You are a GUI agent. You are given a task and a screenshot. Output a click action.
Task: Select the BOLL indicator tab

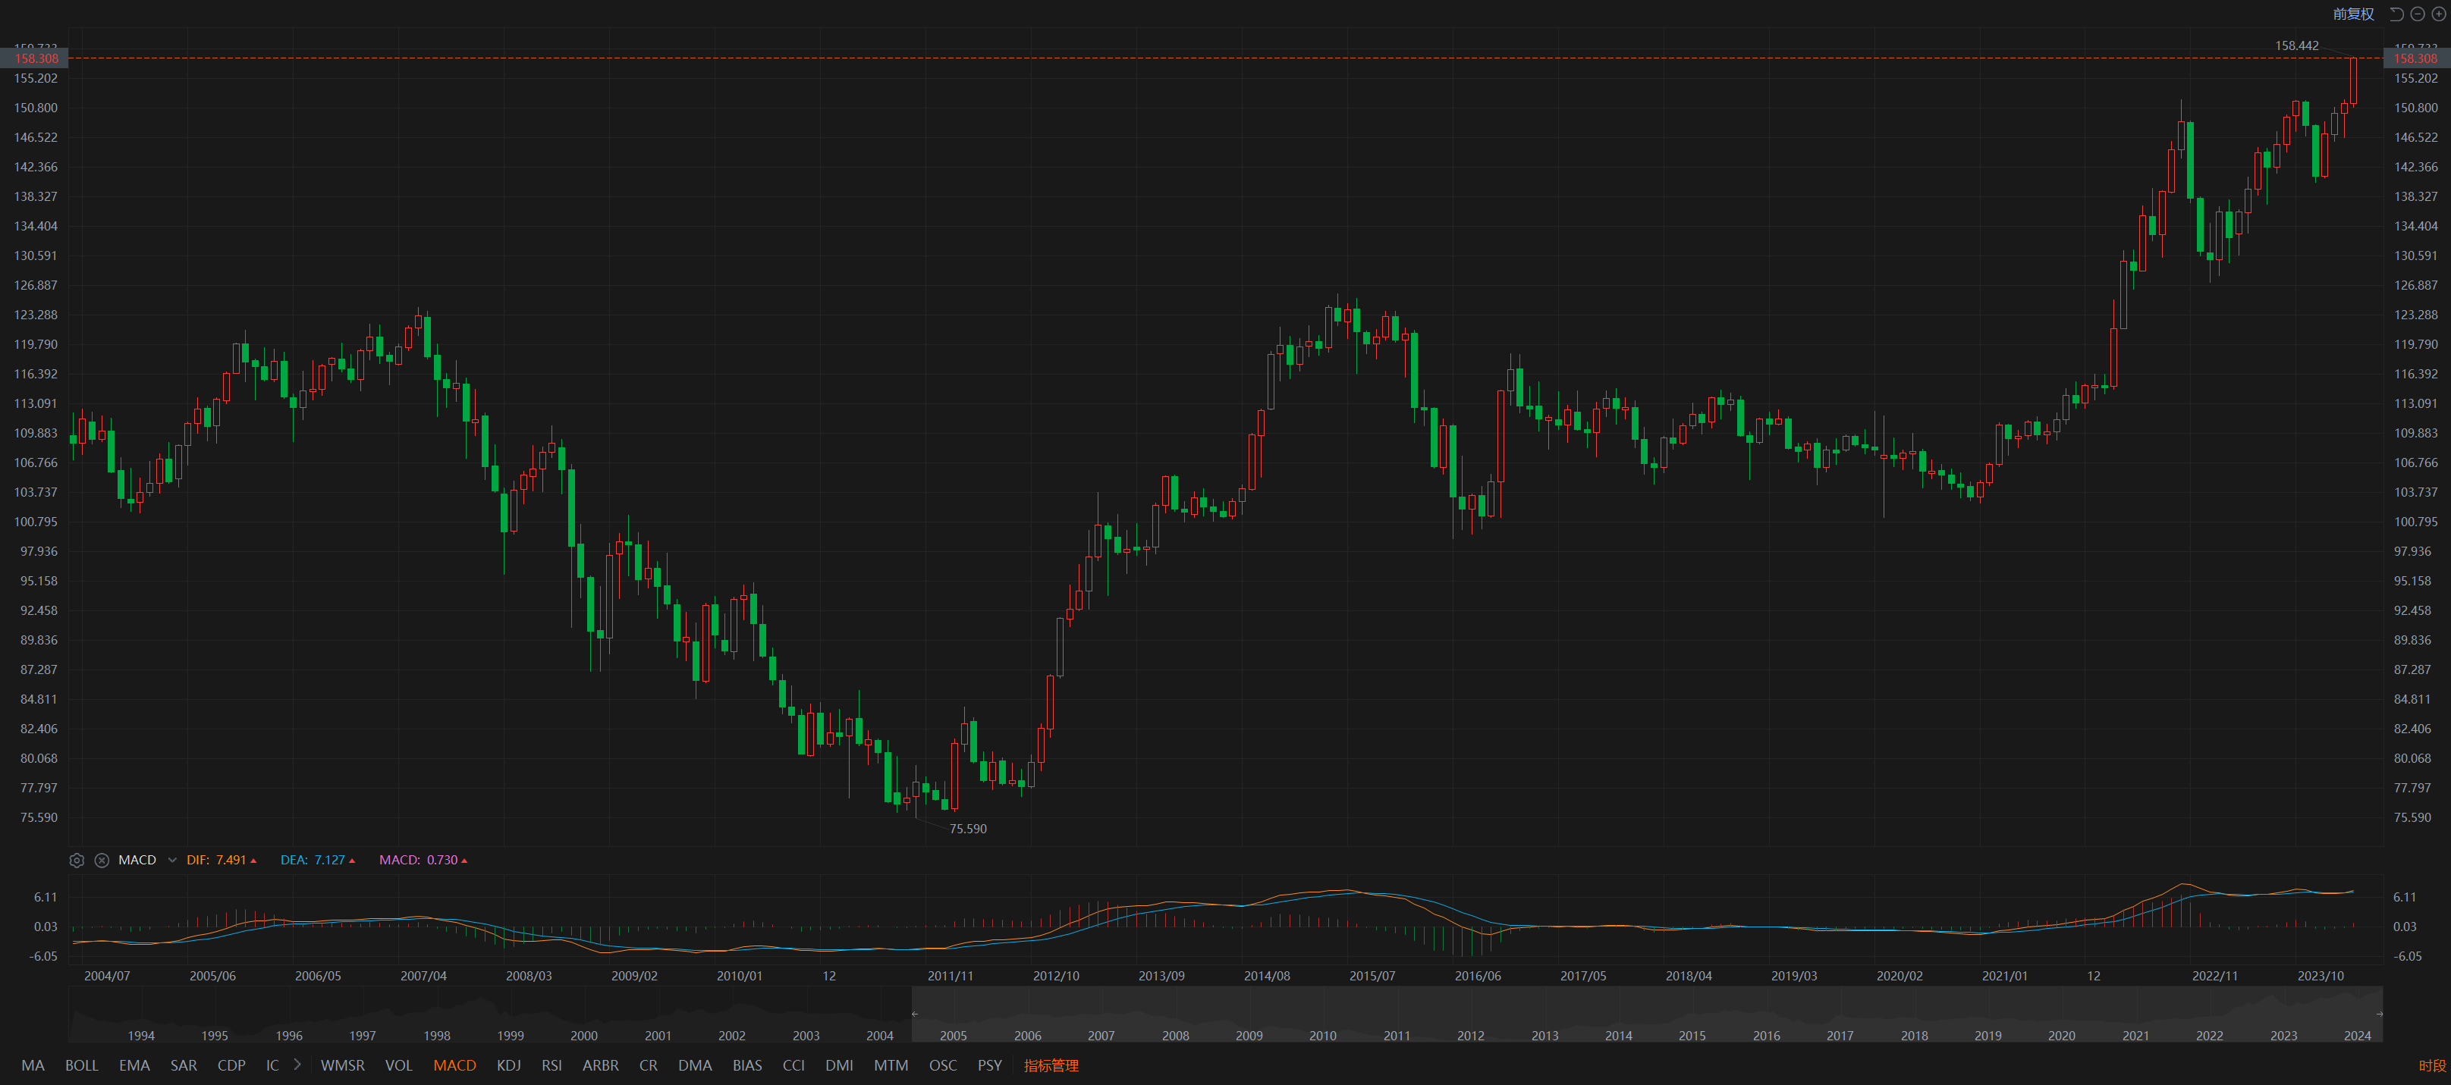[81, 1065]
